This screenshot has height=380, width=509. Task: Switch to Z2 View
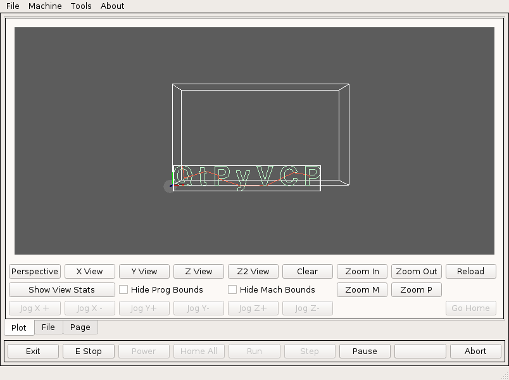(253, 272)
